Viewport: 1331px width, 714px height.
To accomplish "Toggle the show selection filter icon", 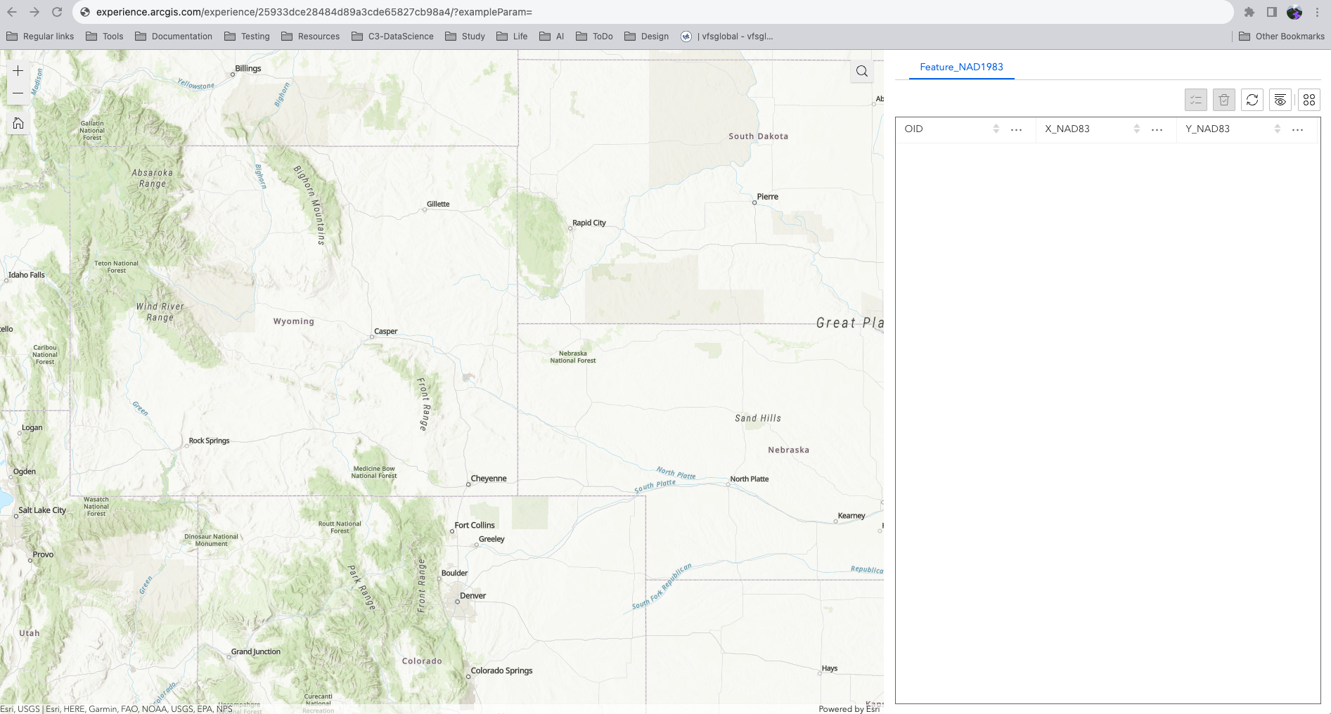I will 1195,99.
